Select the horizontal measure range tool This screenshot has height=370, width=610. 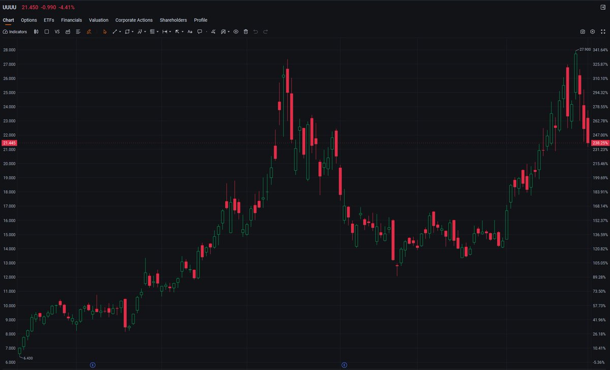click(165, 32)
